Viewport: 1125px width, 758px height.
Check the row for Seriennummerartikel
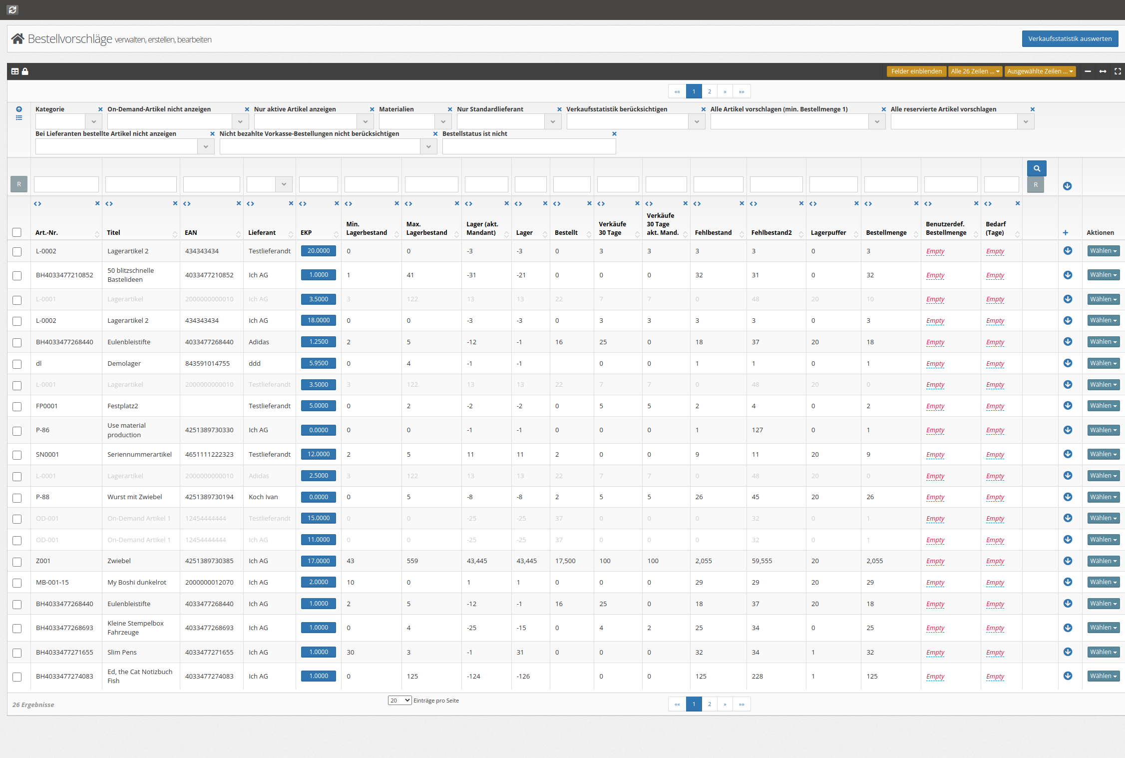pos(17,455)
